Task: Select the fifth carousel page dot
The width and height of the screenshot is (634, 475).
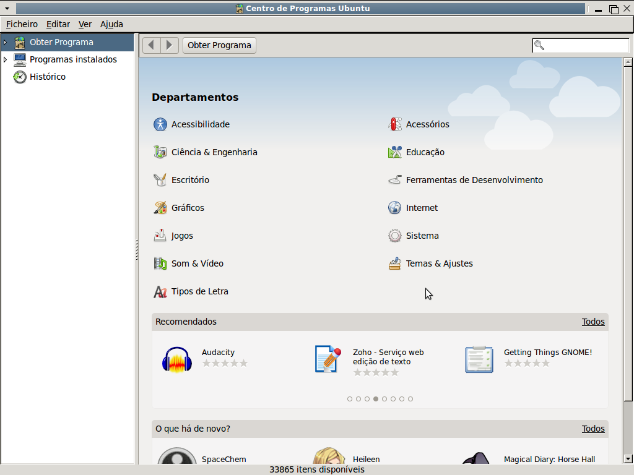Action: 384,399
